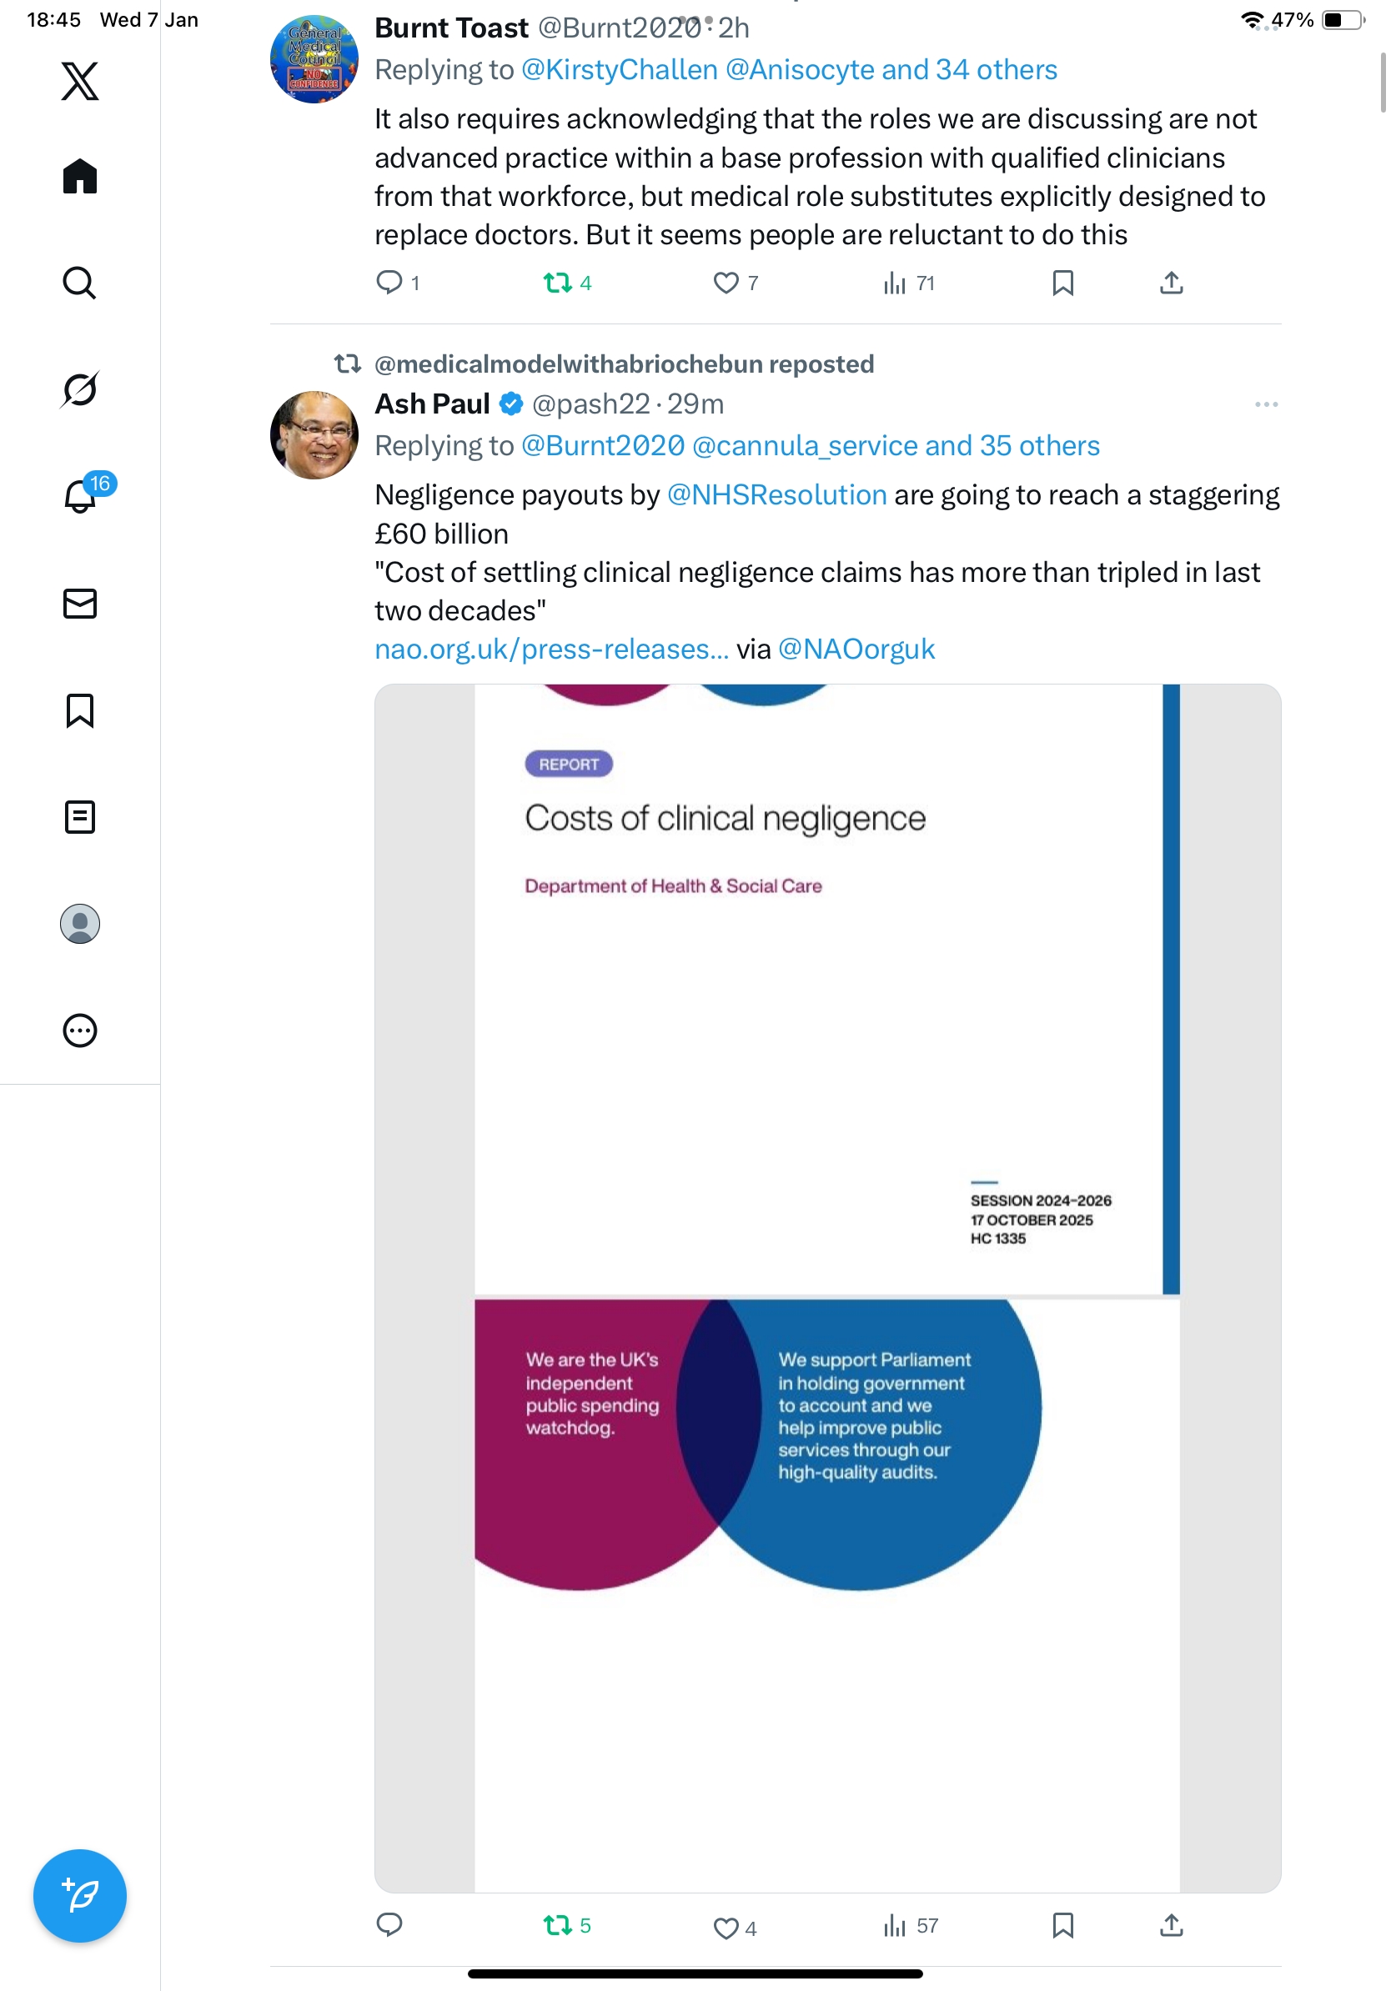Tap the compose new post button
This screenshot has width=1391, height=1991.
[x=80, y=1896]
